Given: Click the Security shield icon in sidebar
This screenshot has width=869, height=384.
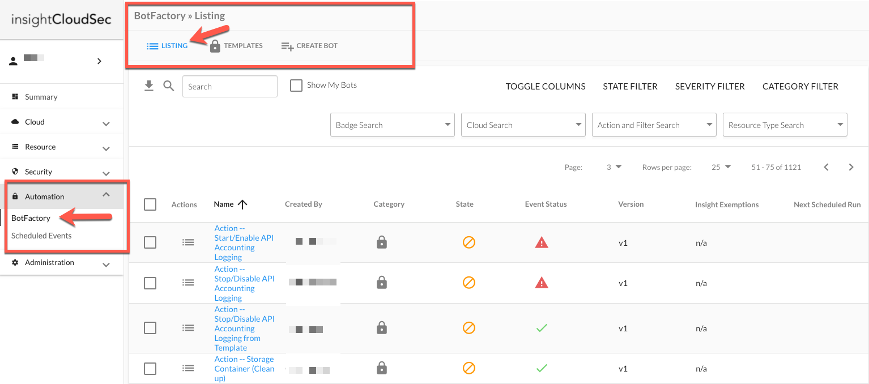Looking at the screenshot, I should click(x=15, y=172).
